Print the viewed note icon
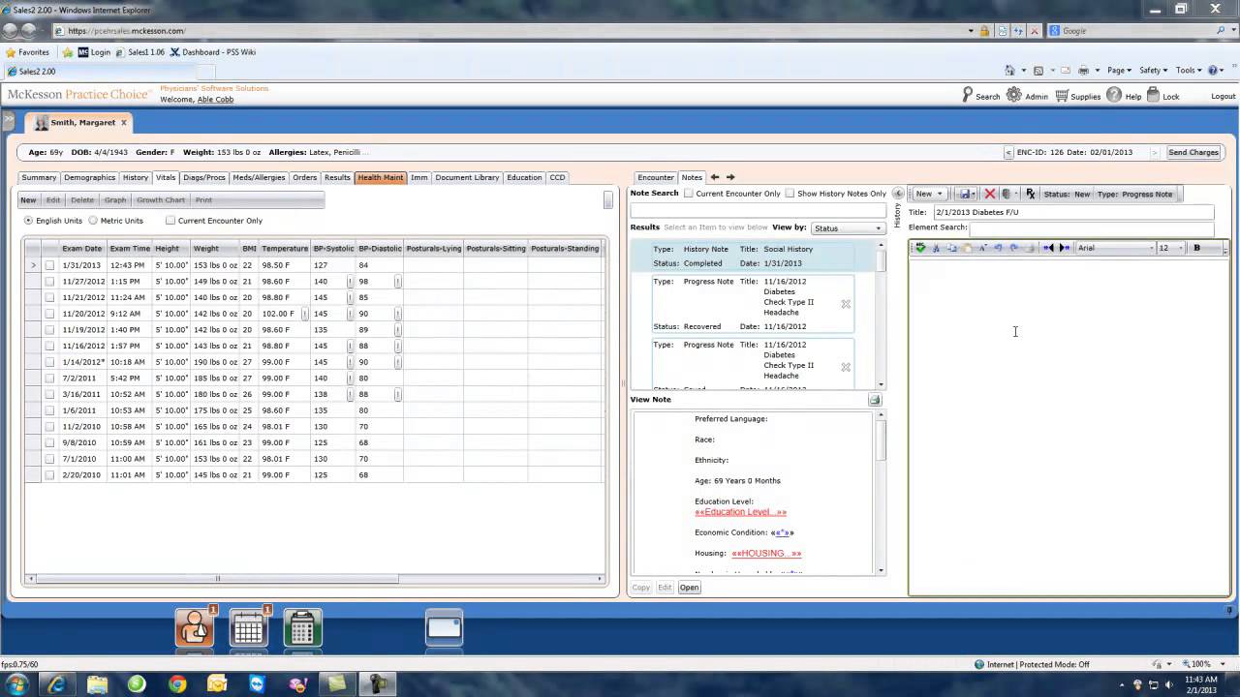The image size is (1240, 697). tap(875, 400)
